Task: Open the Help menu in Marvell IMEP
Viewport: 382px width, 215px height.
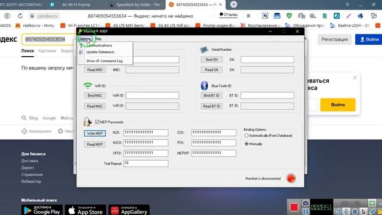Action: point(98,39)
